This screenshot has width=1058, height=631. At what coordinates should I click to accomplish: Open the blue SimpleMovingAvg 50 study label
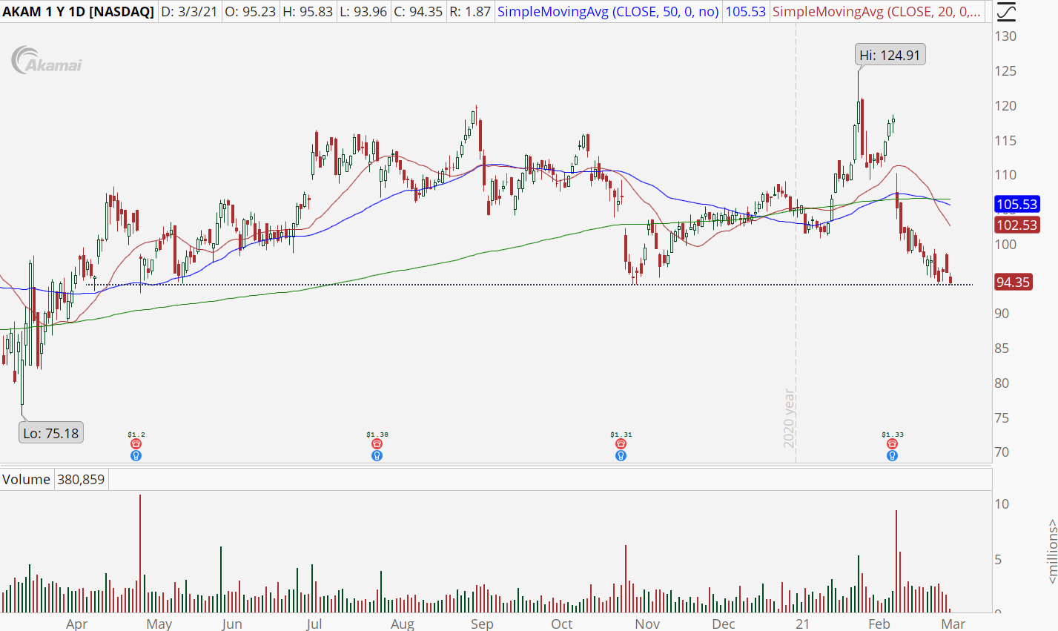[x=608, y=12]
